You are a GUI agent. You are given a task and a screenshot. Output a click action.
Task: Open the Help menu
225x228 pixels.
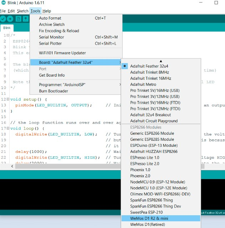[x=47, y=11]
